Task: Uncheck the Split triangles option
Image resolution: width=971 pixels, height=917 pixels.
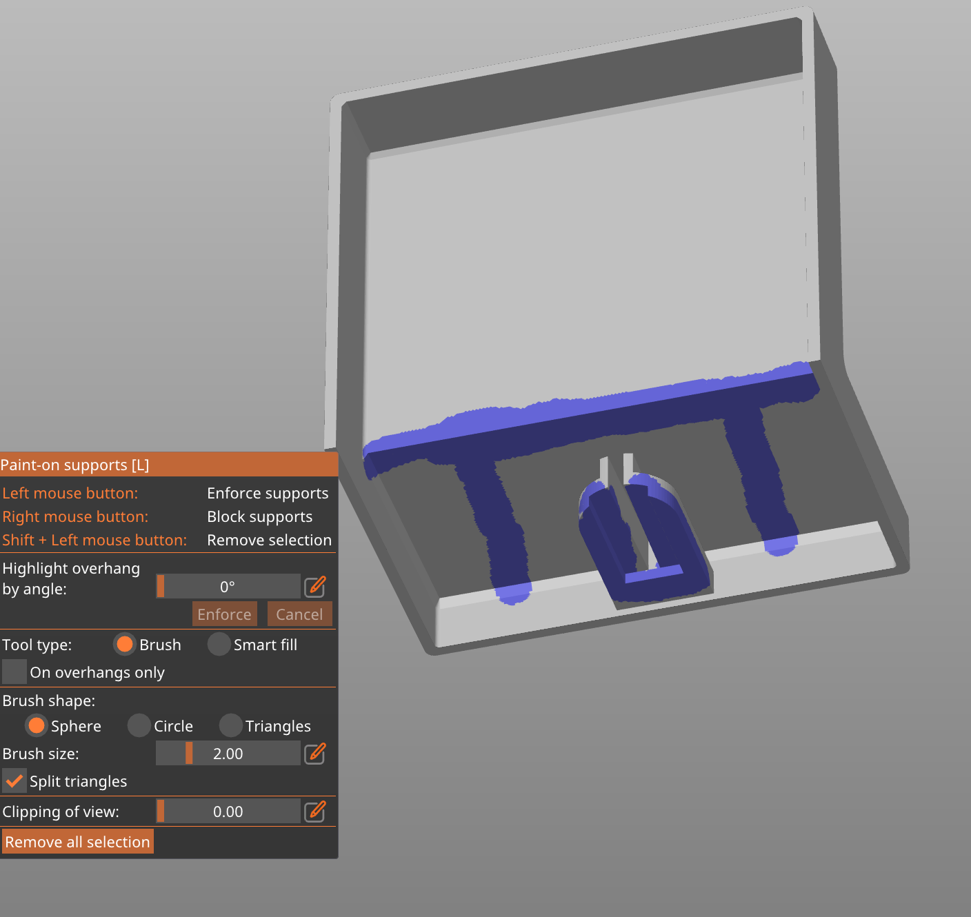Action: (14, 780)
